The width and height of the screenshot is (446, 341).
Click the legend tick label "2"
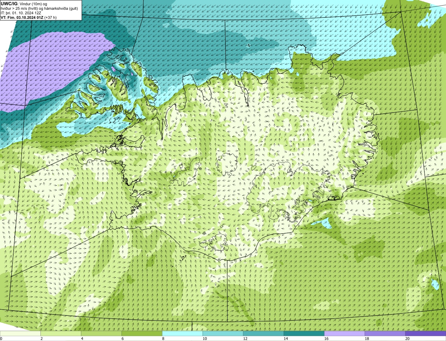coord(42,339)
